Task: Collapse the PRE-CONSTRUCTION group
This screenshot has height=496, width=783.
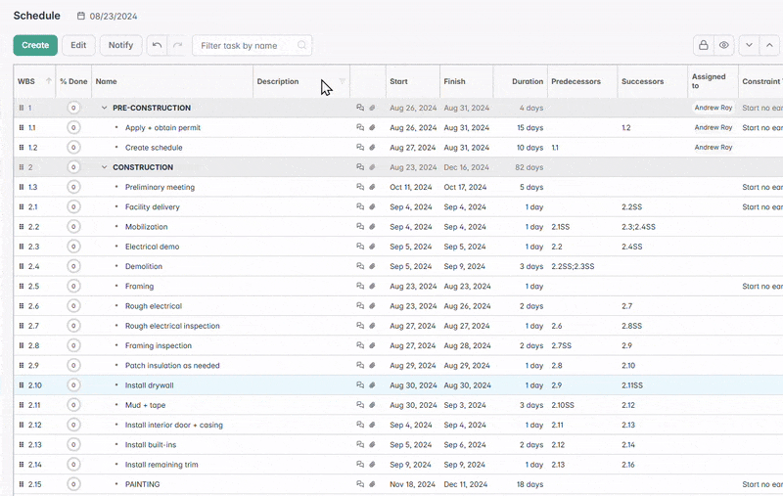Action: pyautogui.click(x=104, y=108)
